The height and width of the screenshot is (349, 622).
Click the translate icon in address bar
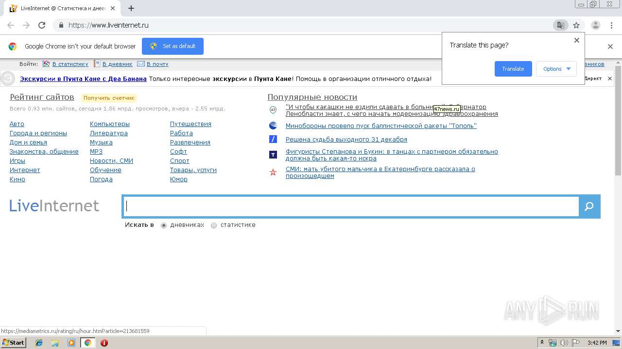[x=561, y=25]
